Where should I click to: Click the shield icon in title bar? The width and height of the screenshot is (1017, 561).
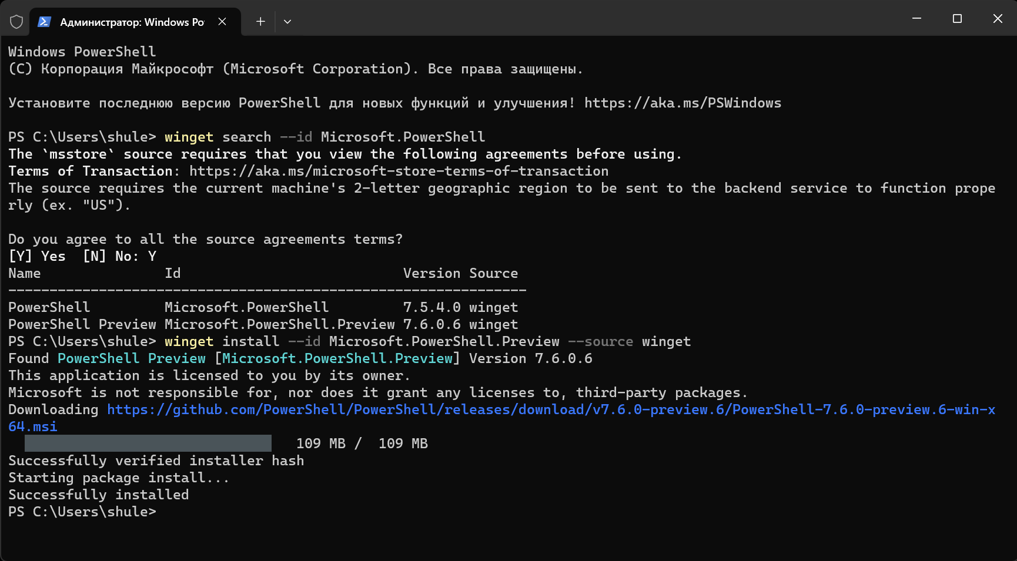tap(16, 22)
